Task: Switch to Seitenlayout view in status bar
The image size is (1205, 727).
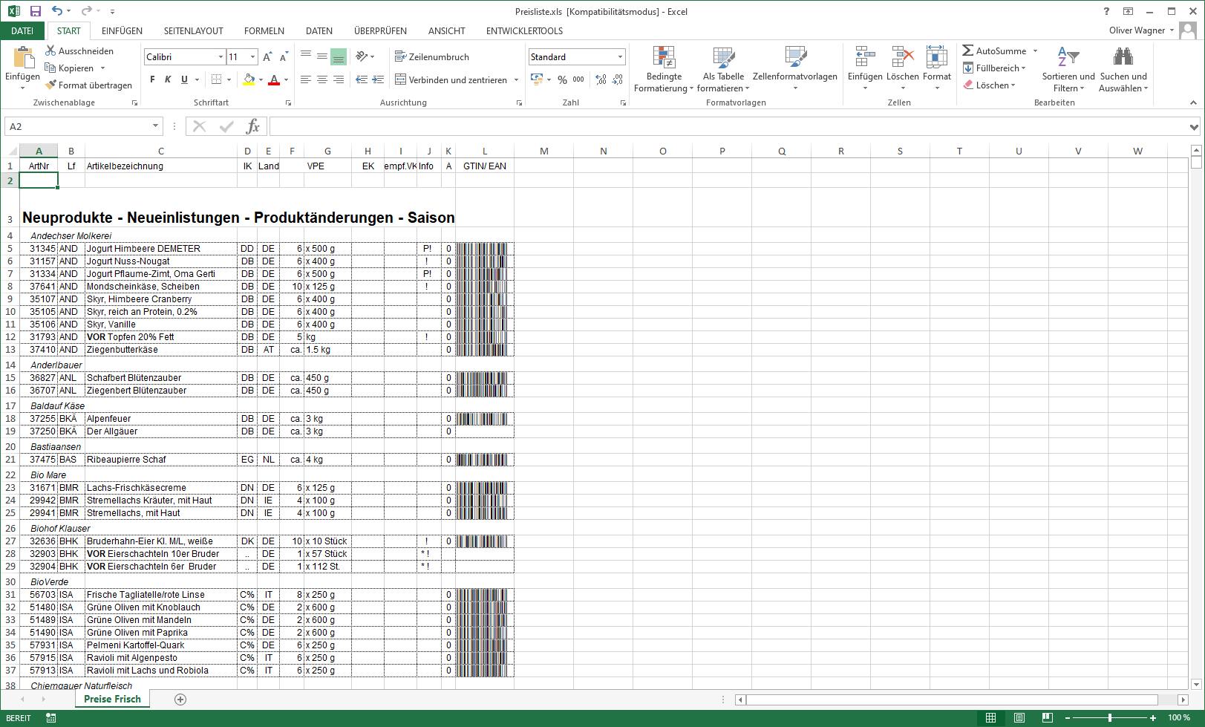Action: (x=1019, y=717)
